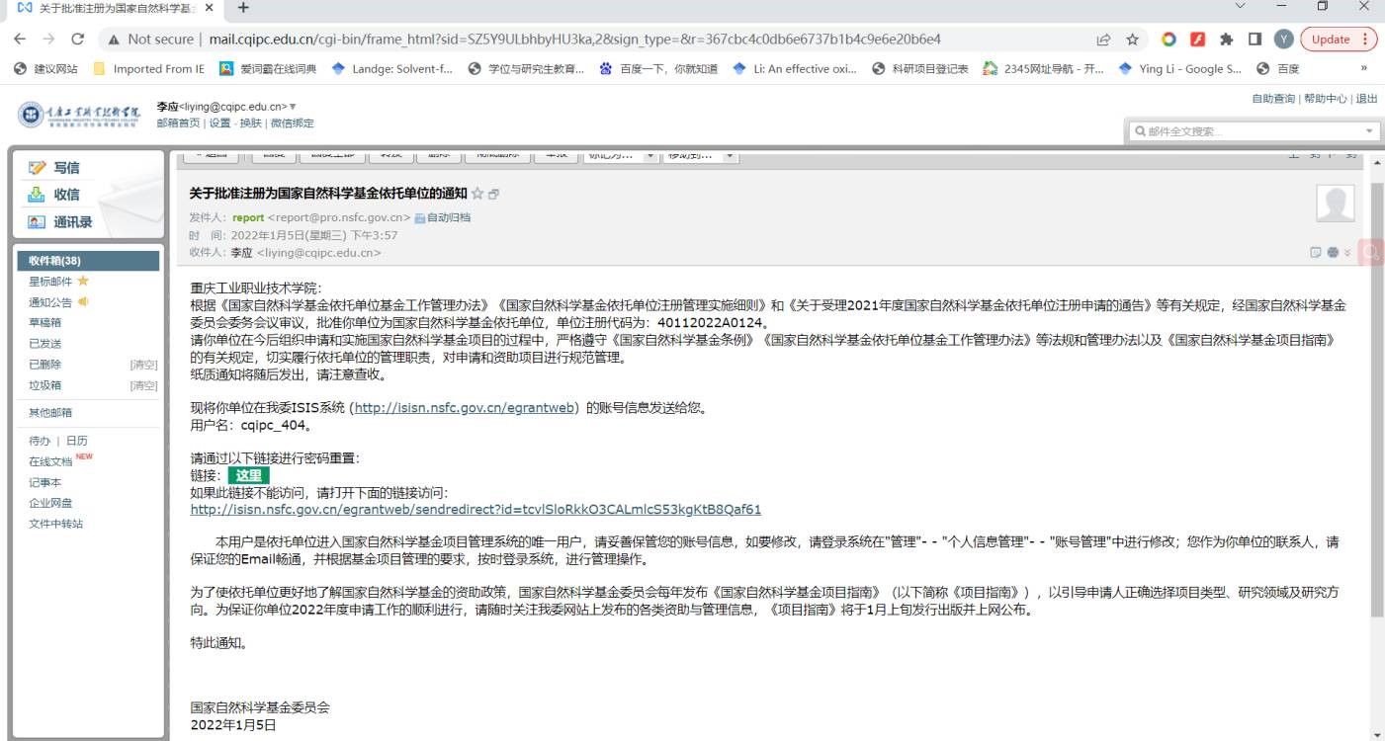Click the green 这里 password reset button
The width and height of the screenshot is (1385, 741).
248,475
